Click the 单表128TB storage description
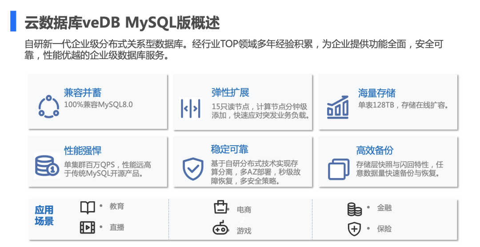The height and width of the screenshot is (247, 480). 404,105
